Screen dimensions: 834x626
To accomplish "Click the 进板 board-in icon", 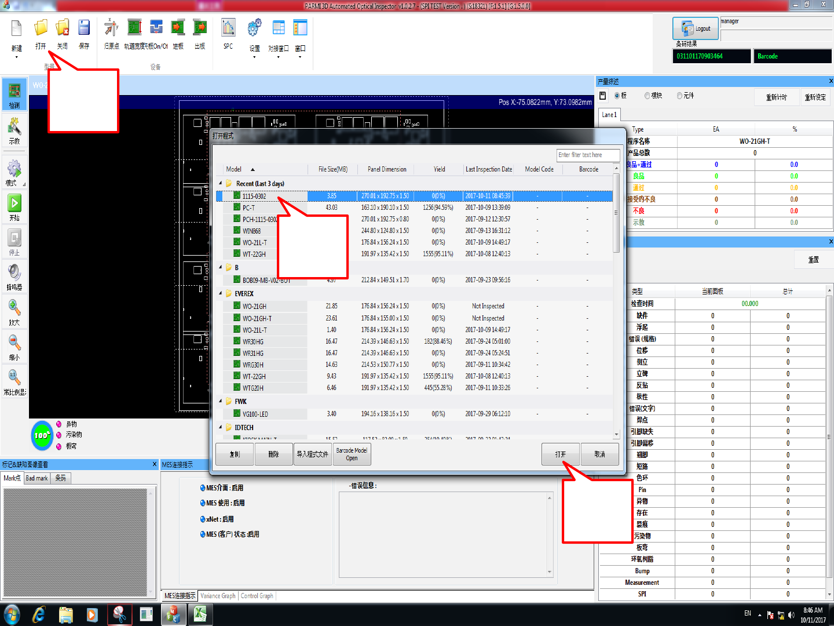I will pos(178,29).
